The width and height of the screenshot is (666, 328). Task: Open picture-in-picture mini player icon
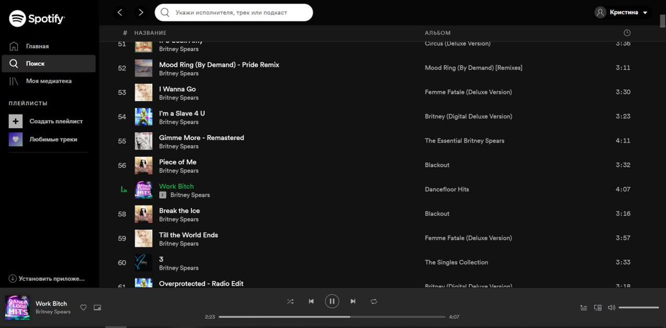(98, 307)
